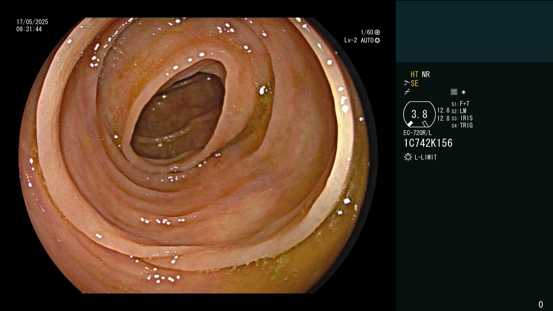Image resolution: width=553 pixels, height=311 pixels.
Task: Click the HT indicator label
Action: click(x=414, y=74)
